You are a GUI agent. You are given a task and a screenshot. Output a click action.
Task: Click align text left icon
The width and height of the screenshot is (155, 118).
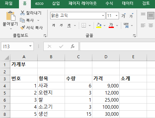143,25
